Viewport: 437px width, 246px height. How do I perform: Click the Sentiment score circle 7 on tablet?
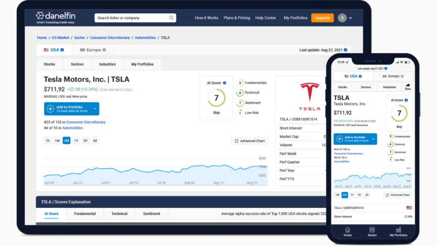[240, 103]
